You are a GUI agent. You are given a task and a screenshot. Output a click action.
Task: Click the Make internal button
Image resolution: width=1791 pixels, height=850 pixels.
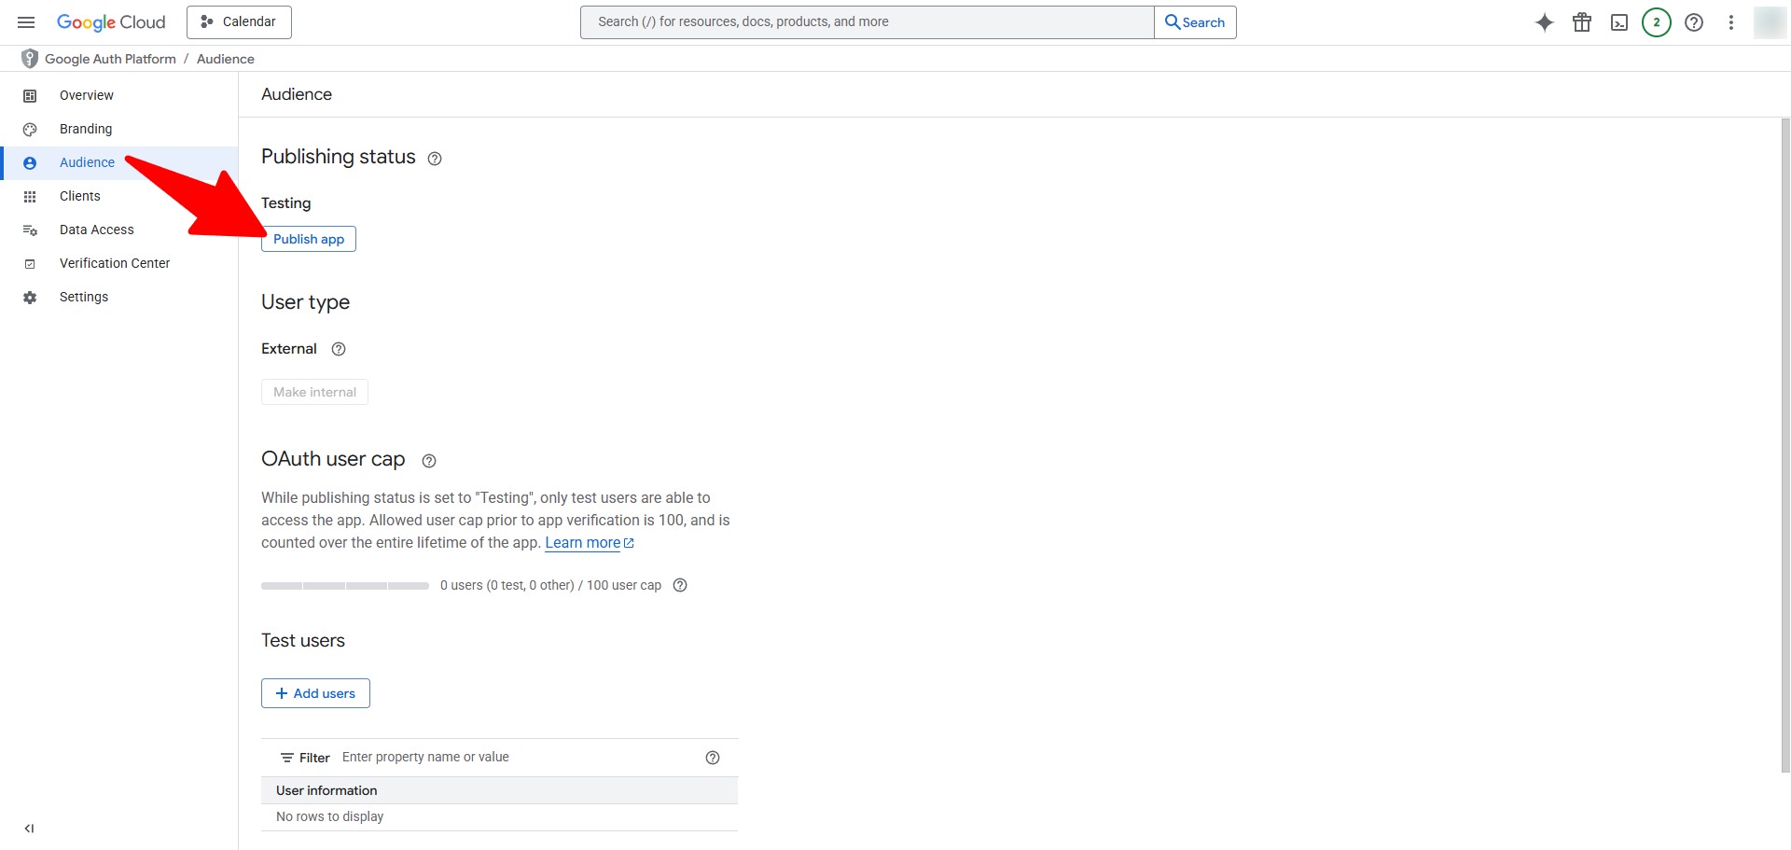pyautogui.click(x=314, y=392)
